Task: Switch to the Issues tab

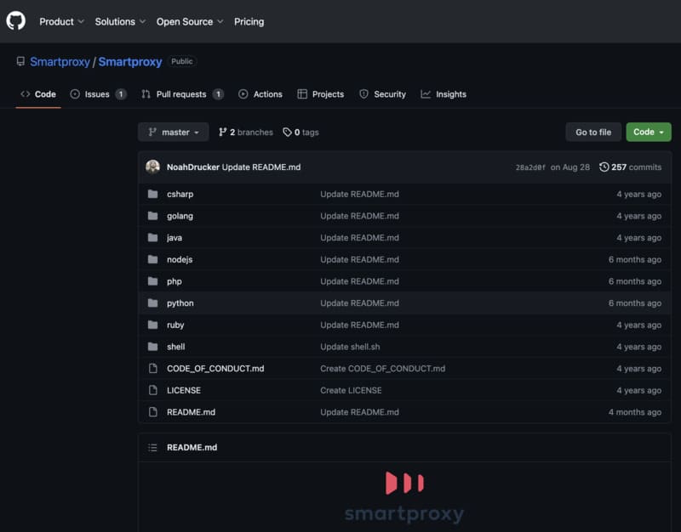Action: (x=98, y=94)
